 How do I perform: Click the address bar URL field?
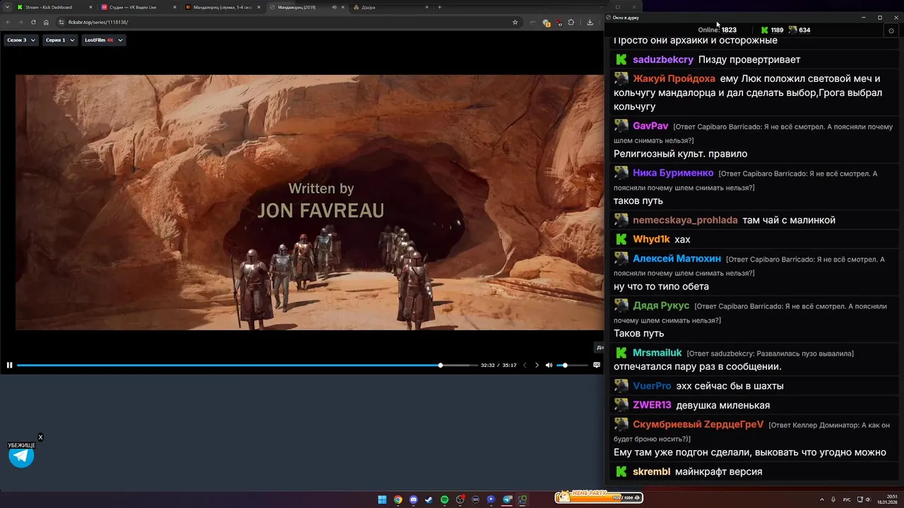click(282, 22)
